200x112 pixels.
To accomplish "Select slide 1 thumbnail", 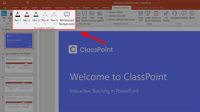I will click(19, 41).
